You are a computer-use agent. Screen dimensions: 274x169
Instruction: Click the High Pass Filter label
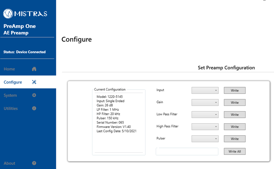[x=167, y=126]
